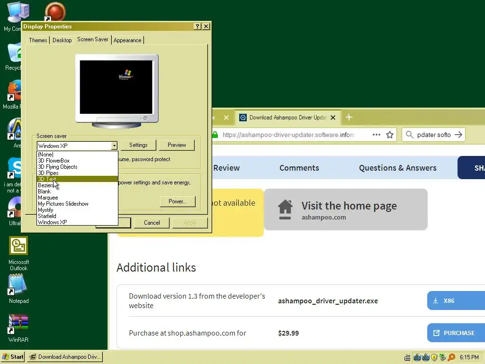Close the Download Ashampoo Driver Updater tab

point(333,118)
